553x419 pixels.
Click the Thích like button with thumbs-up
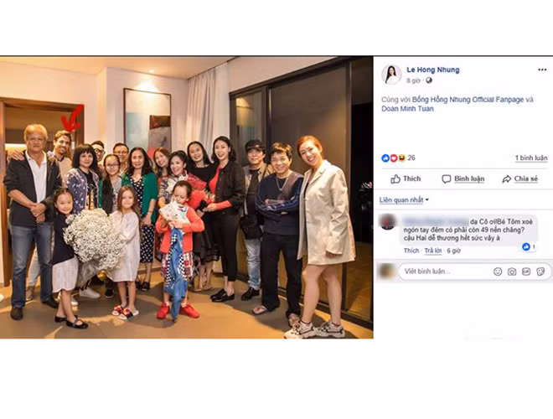click(x=406, y=178)
